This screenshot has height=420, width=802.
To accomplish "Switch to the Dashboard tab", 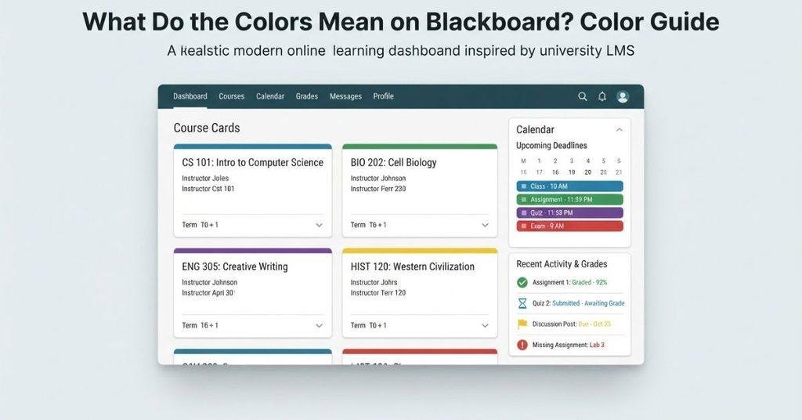I will click(190, 96).
